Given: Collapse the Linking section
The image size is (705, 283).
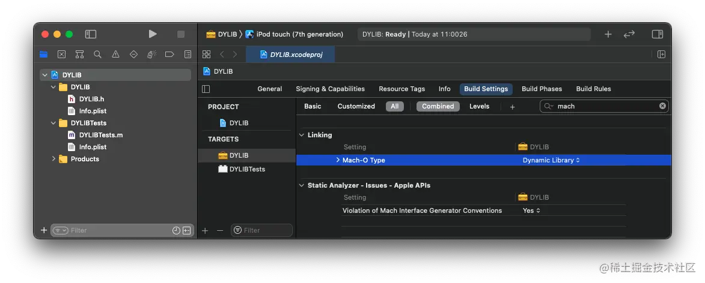Looking at the screenshot, I should [301, 135].
